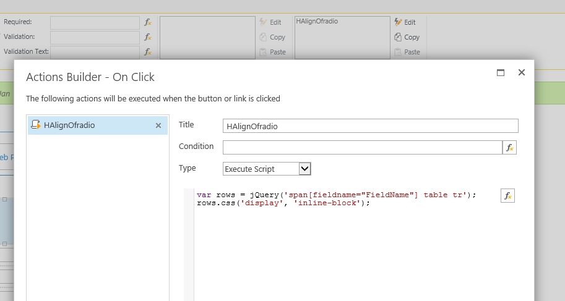Focus the Condition input field
Viewport: 565px width, 301px height.
click(x=362, y=148)
